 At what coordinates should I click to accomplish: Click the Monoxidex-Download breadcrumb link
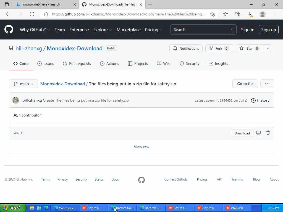point(62,84)
